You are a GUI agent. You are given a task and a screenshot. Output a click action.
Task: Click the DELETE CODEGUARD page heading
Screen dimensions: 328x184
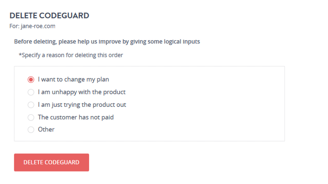tap(49, 15)
